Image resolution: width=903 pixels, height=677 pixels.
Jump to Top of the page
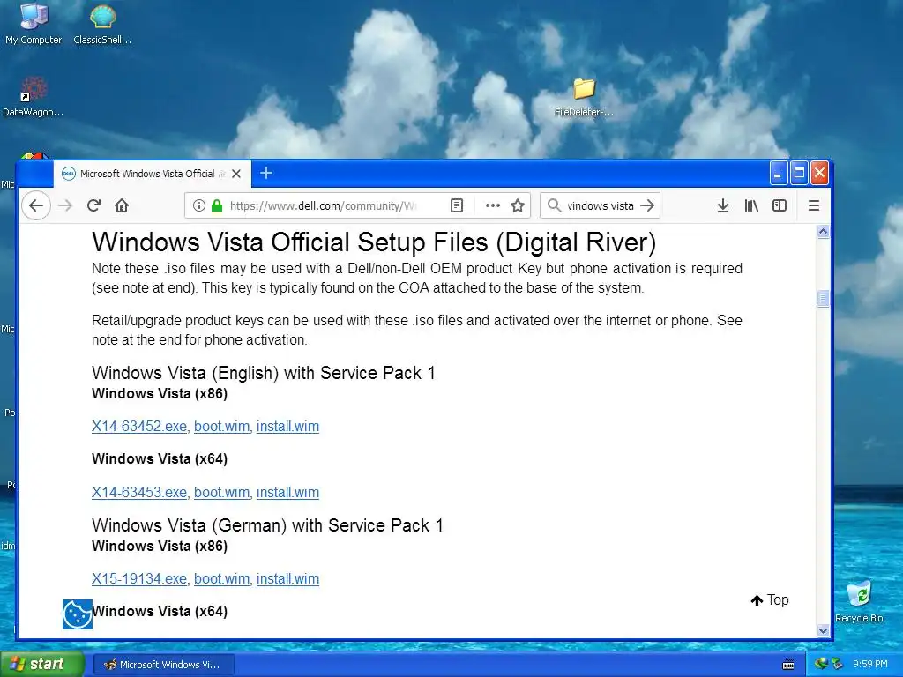point(770,600)
